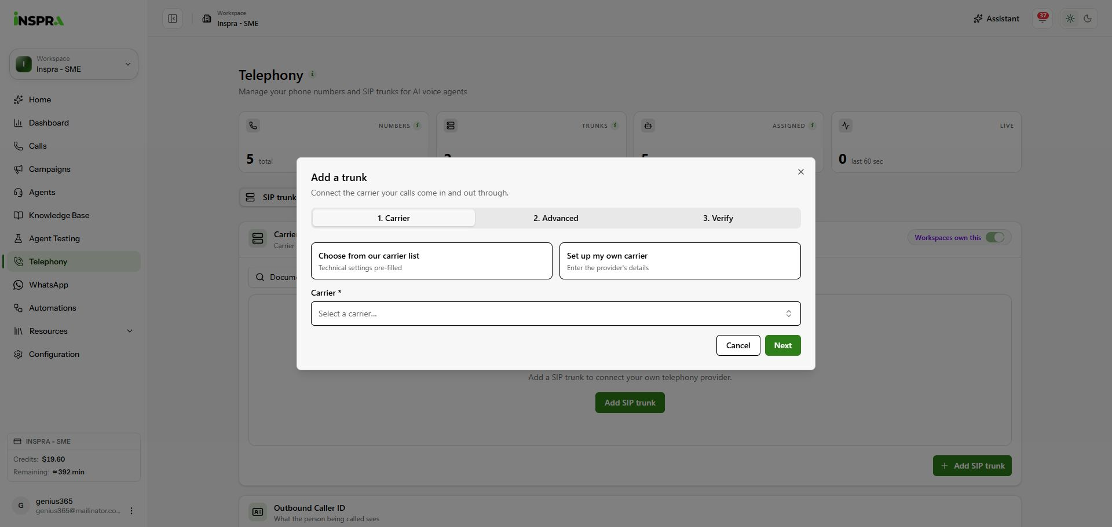Expand the Resources menu chevron
The image size is (1112, 527).
(130, 331)
